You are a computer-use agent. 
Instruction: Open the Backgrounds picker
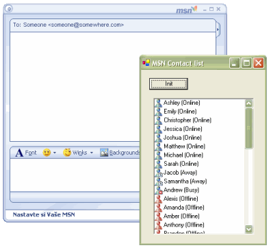(x=120, y=153)
